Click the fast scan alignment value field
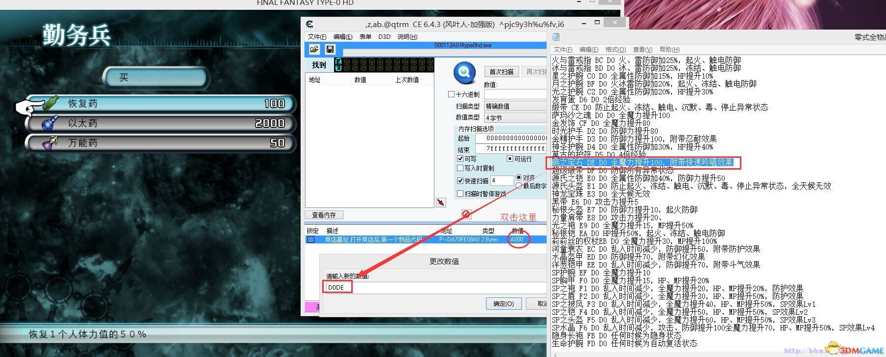The width and height of the screenshot is (886, 357). pyautogui.click(x=502, y=180)
